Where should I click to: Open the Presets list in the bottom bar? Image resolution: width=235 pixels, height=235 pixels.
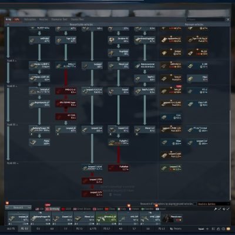pyautogui.click(x=176, y=229)
